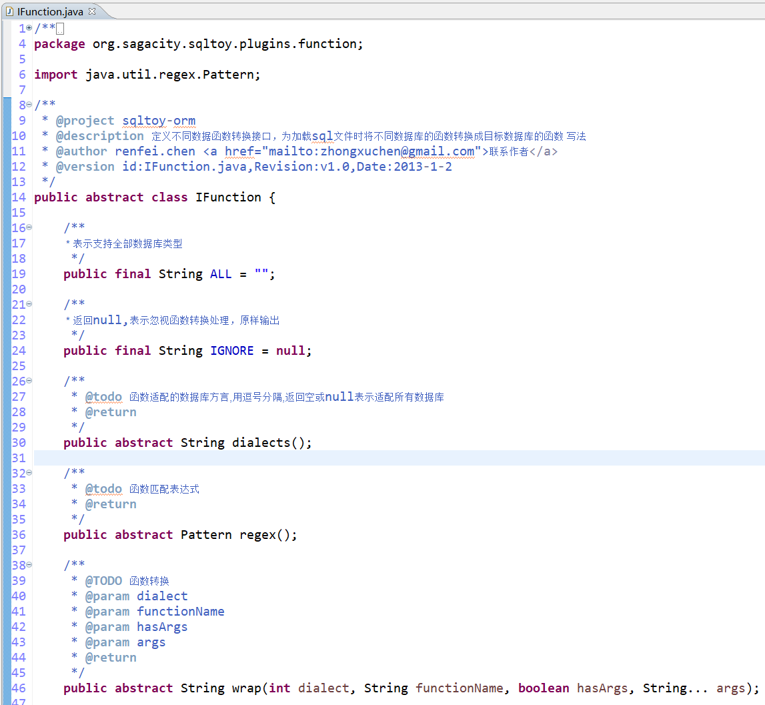
Task: Collapse the comment block at line 16
Action: [x=29, y=227]
